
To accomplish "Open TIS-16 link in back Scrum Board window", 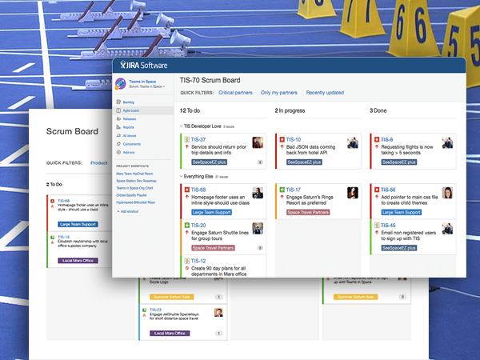I will [64, 238].
